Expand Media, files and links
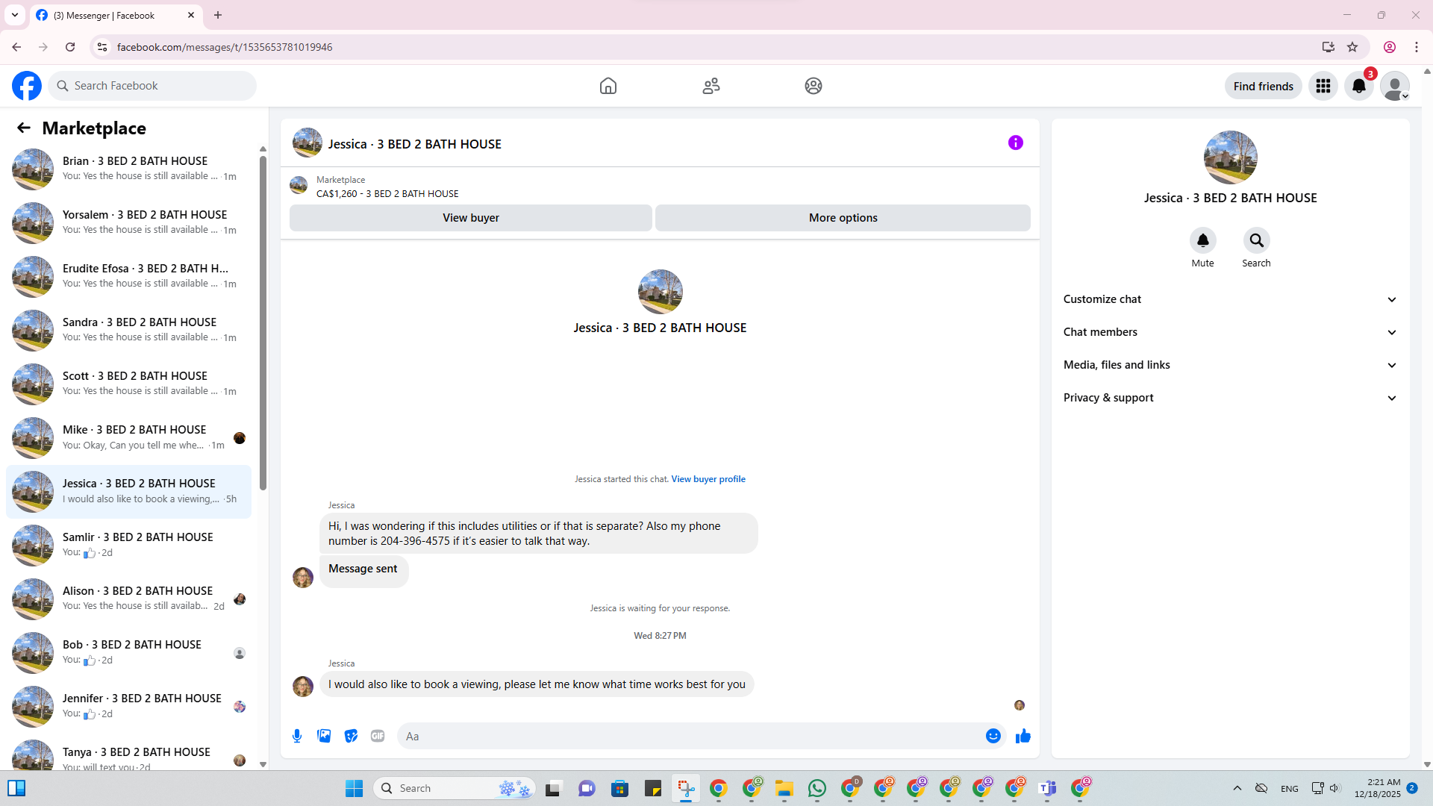This screenshot has width=1433, height=806. (1229, 365)
